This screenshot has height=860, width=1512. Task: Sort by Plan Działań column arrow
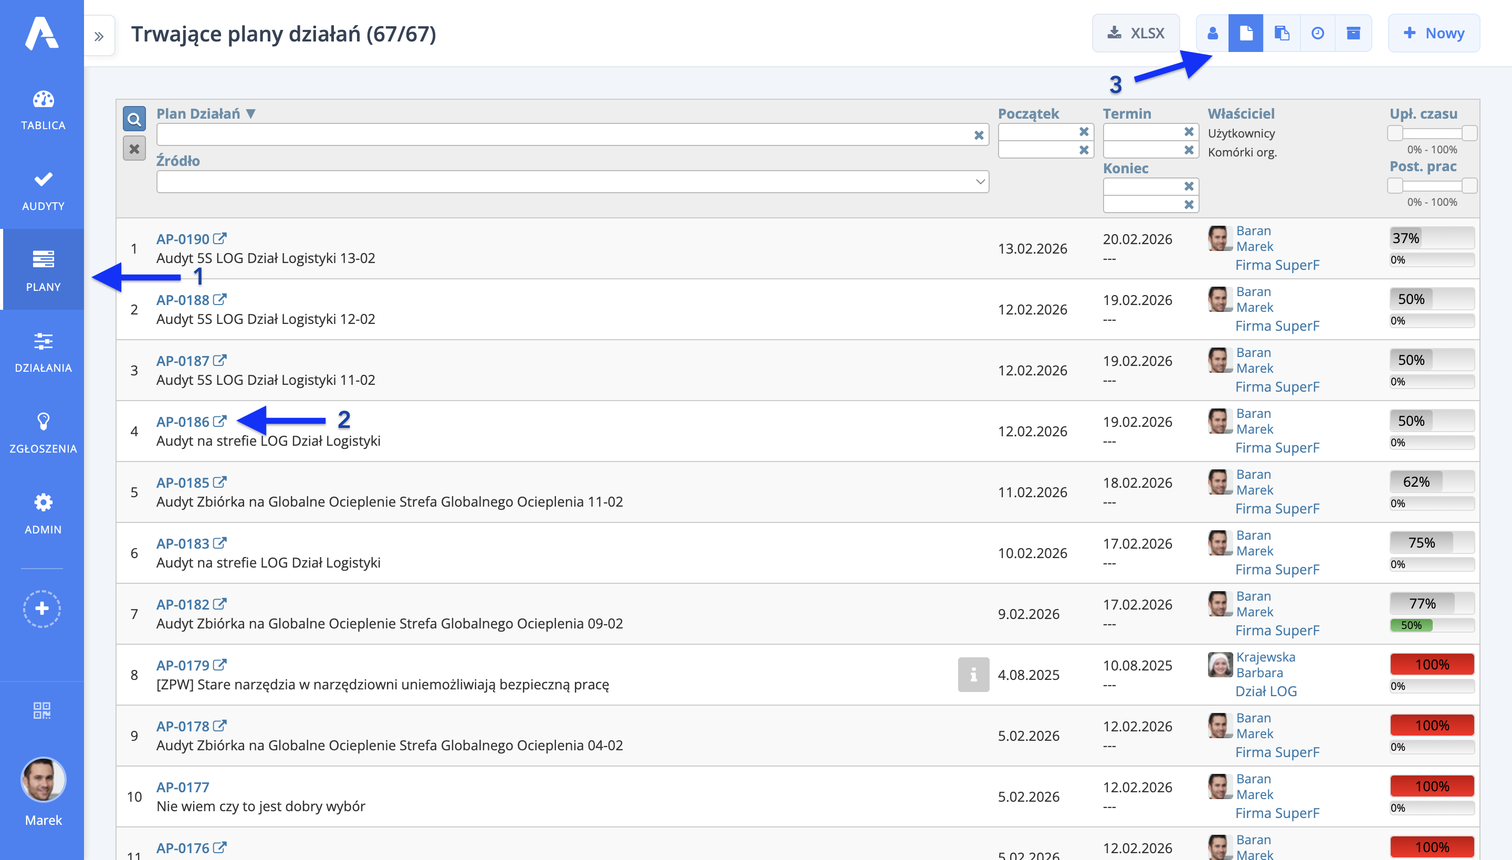(x=250, y=113)
